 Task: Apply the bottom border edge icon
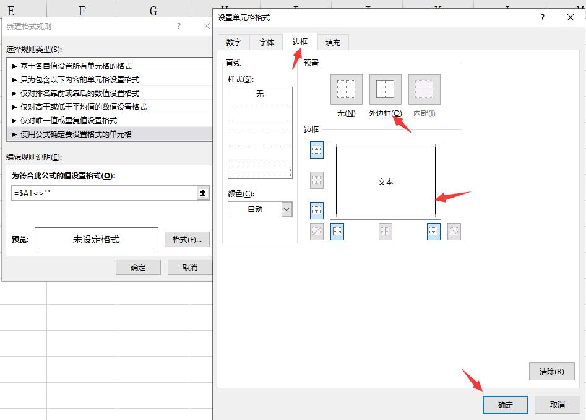click(x=317, y=211)
